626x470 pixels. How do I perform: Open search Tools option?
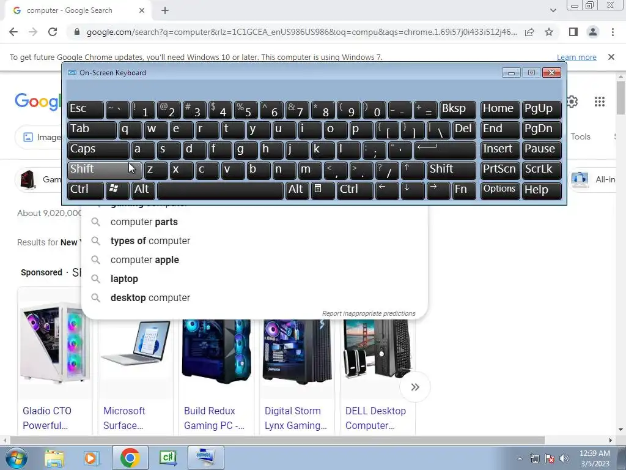tap(580, 136)
